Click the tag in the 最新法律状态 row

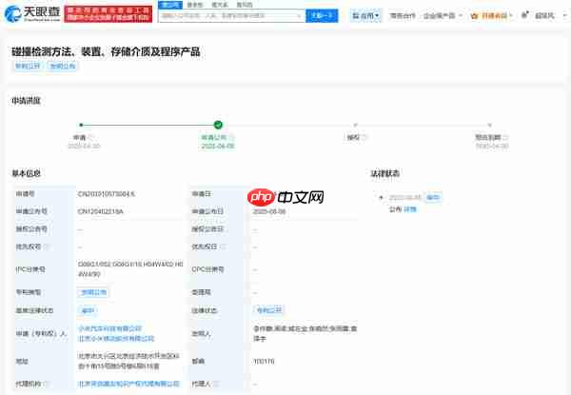[x=88, y=310]
